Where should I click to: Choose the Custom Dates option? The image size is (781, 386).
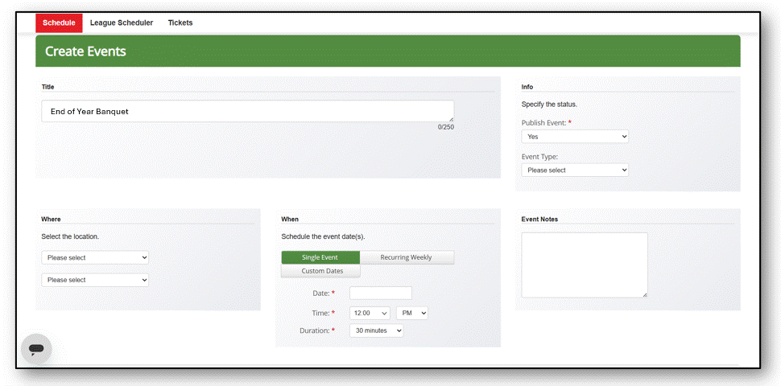coord(320,271)
